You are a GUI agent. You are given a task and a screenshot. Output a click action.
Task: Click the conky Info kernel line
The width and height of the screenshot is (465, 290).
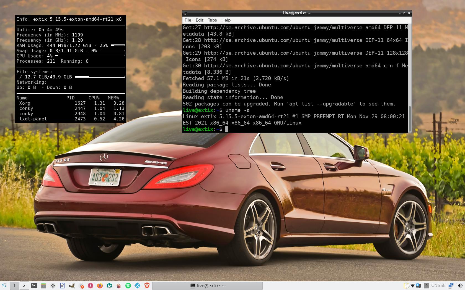[69, 19]
